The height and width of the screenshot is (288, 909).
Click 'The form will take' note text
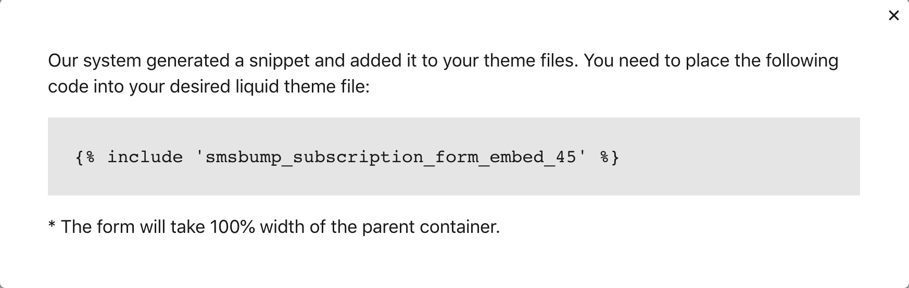(x=133, y=227)
